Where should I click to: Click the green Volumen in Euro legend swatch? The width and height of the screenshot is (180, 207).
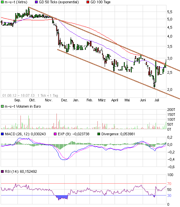[2, 106]
